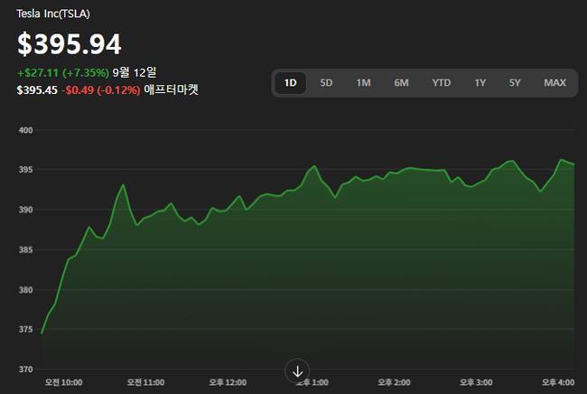Click the 오전 11:00 time axis label
Viewport: 587px width, 394px height.
145,382
